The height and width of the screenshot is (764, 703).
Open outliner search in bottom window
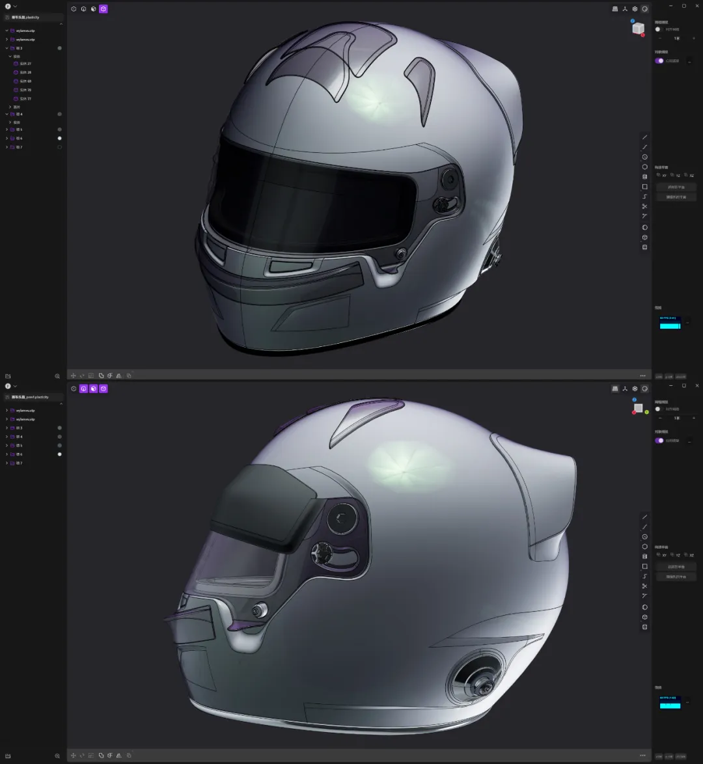pos(57,756)
